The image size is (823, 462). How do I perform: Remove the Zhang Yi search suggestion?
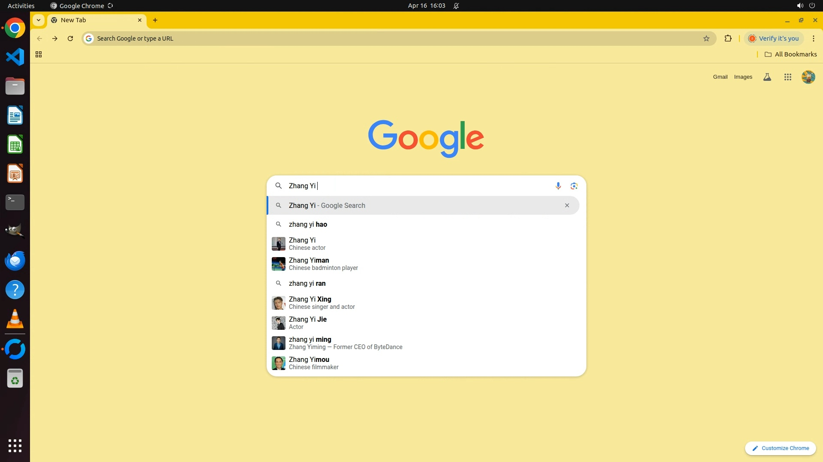coord(567,205)
